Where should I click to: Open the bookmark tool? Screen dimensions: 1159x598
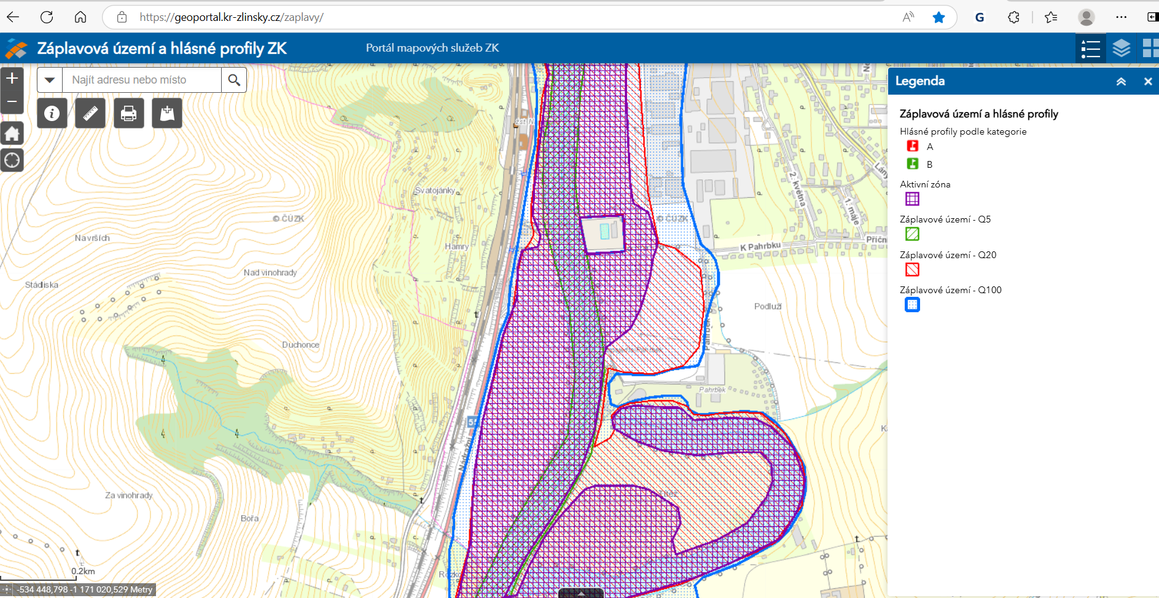[167, 113]
